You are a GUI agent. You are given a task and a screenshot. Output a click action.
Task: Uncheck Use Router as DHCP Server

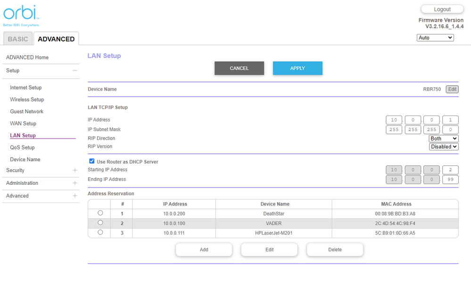tap(92, 161)
